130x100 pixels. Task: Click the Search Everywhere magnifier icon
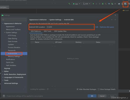pyautogui.click(x=129, y=4)
